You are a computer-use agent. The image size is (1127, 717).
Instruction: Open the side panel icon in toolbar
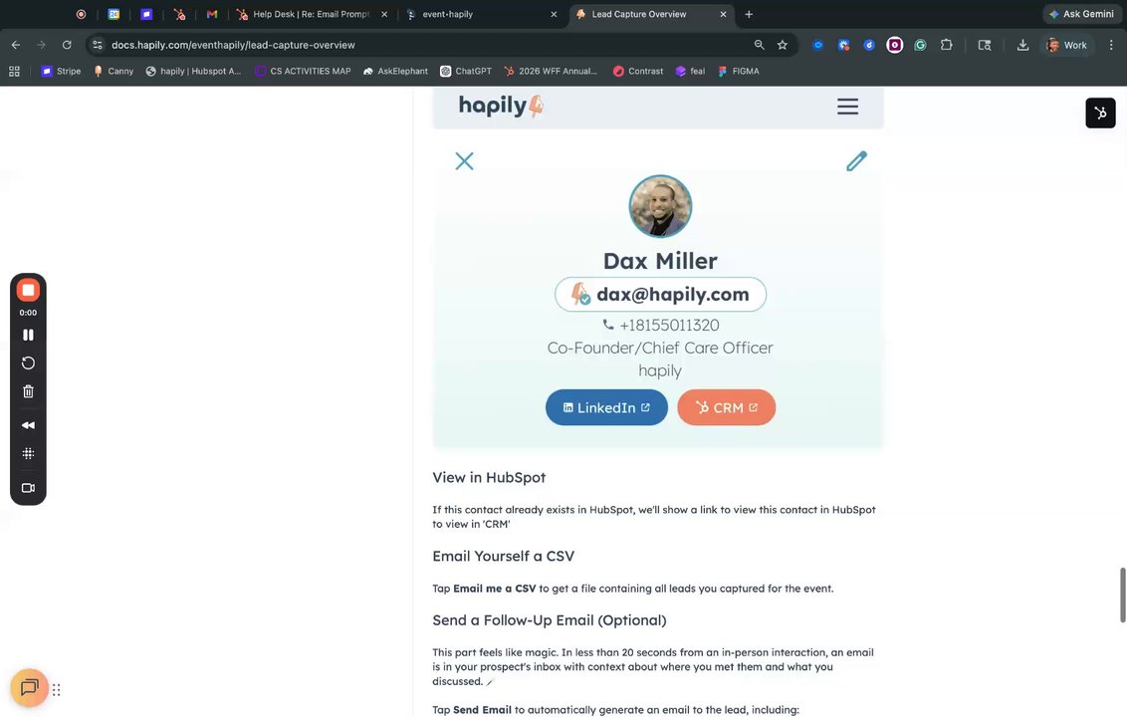pos(985,45)
